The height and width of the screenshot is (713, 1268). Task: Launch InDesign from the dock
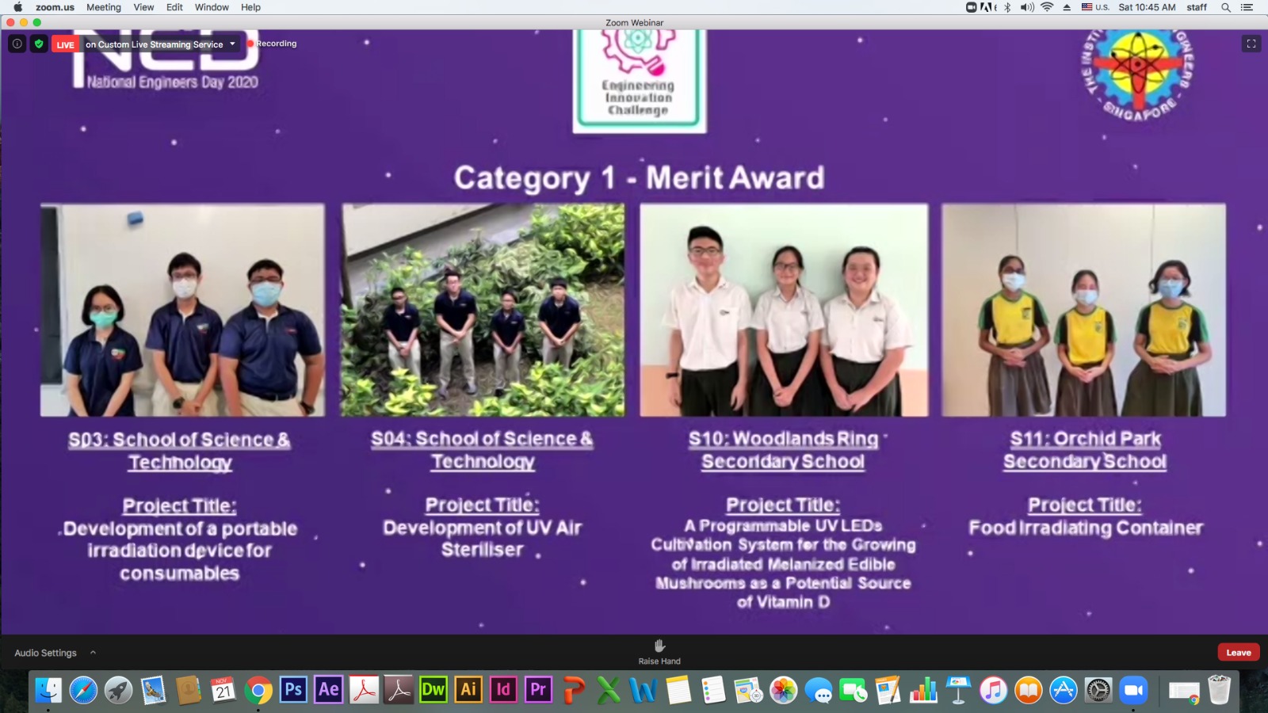(502, 689)
